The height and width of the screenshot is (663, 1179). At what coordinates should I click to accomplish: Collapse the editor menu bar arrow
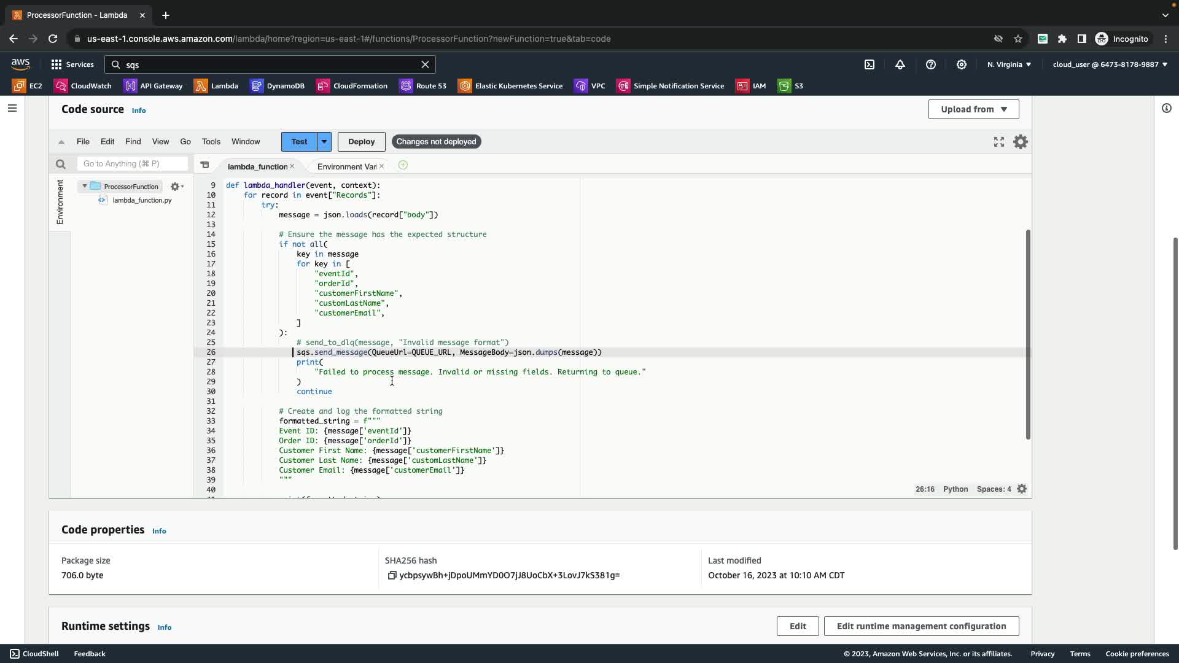[61, 142]
